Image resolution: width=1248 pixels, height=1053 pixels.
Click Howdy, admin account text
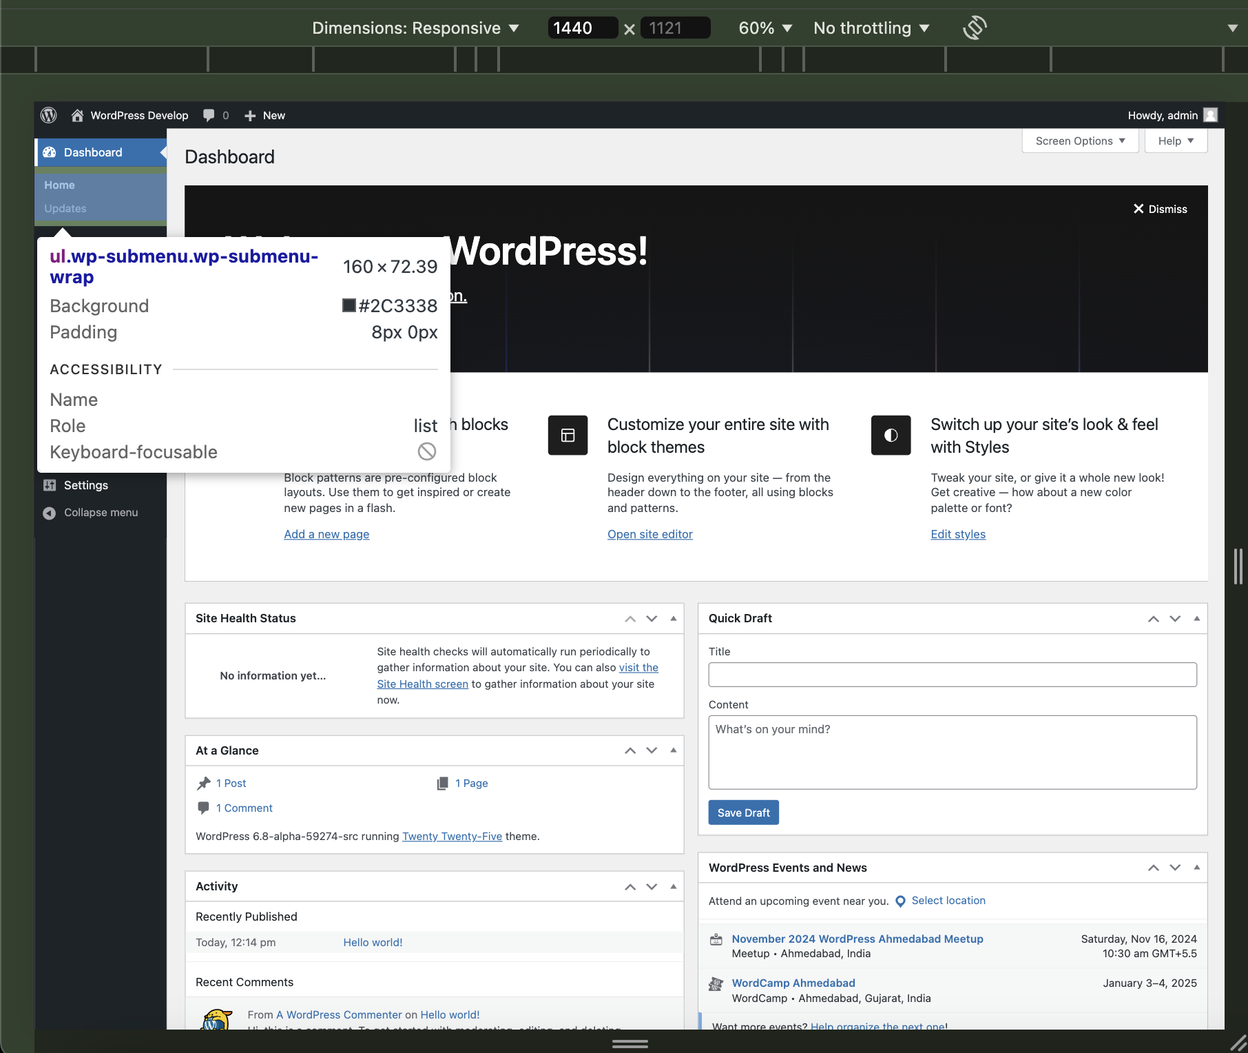pos(1163,115)
